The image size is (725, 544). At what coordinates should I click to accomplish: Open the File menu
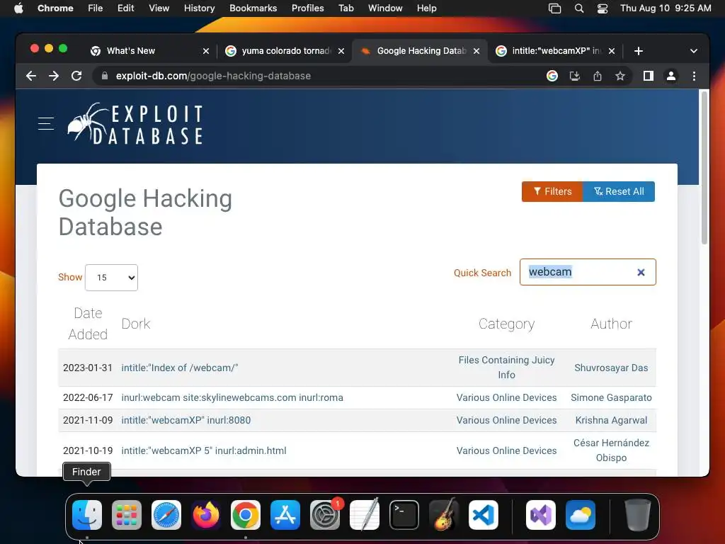(96, 8)
